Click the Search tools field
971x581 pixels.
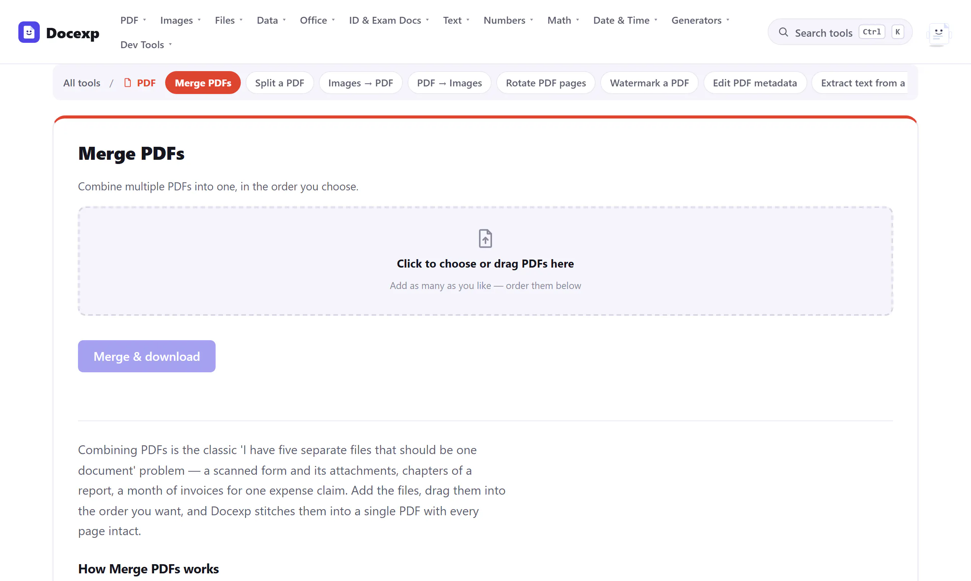pos(840,32)
